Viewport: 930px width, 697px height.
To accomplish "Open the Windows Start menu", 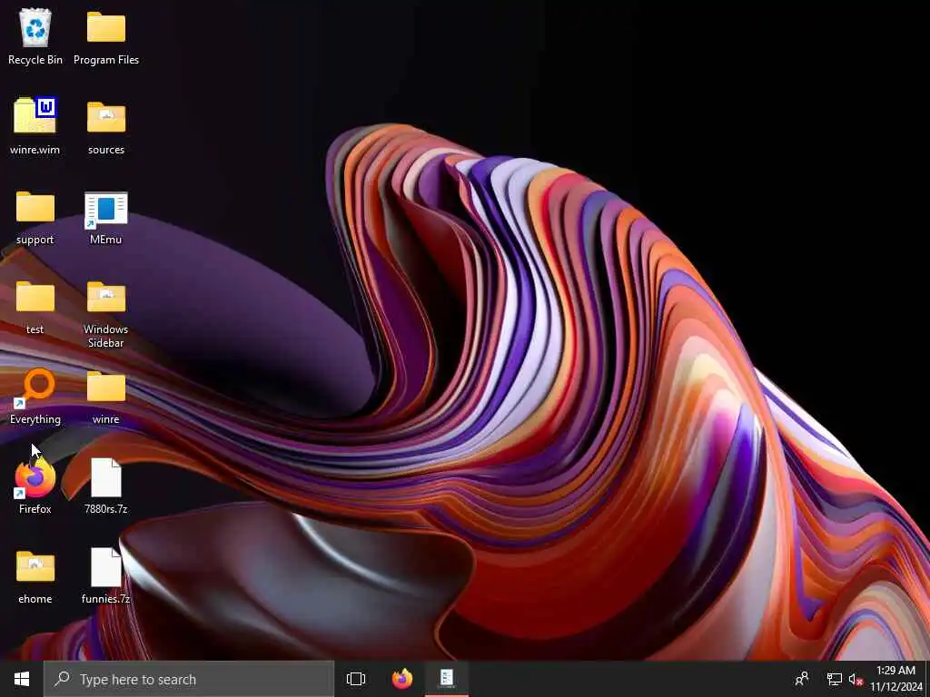I will click(22, 679).
